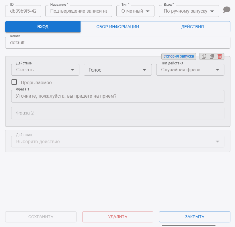Toggle the Прерываемое checkbox
This screenshot has width=235, height=227.
coord(14,82)
